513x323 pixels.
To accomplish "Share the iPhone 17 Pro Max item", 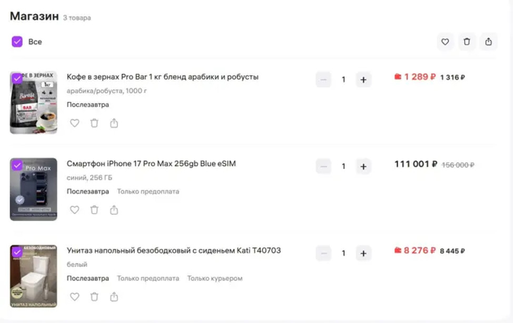I will (114, 210).
